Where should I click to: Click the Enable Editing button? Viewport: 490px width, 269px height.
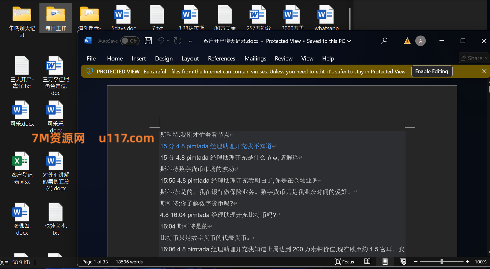point(431,71)
